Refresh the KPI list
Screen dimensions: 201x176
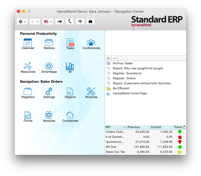[x=184, y=127]
